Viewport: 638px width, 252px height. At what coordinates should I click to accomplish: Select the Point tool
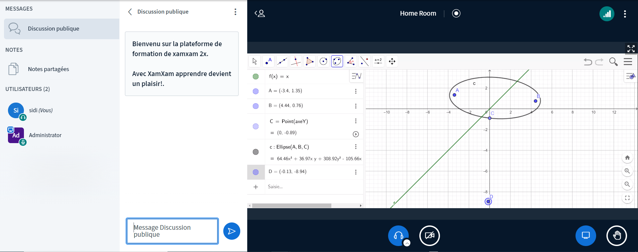[x=268, y=61]
